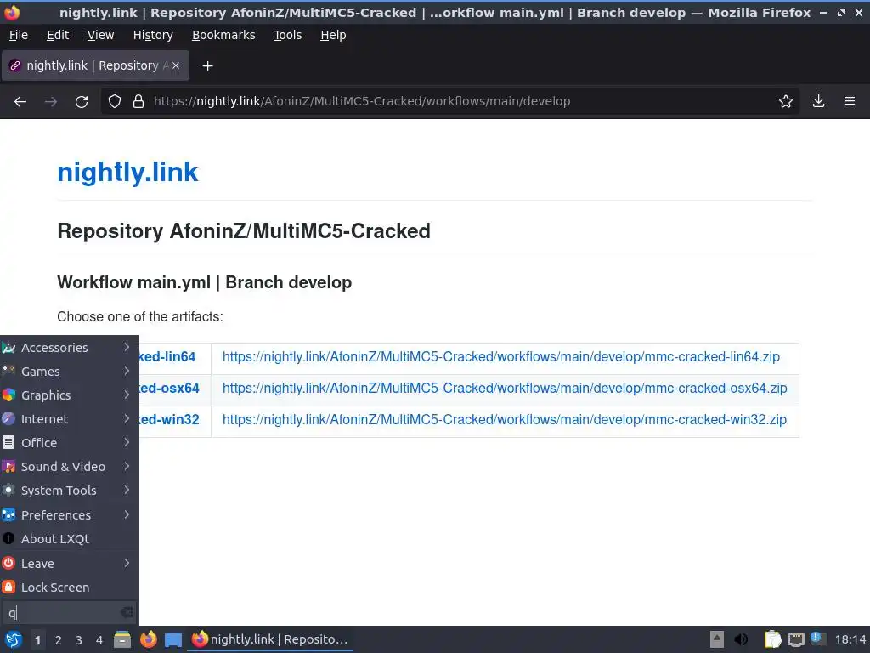870x653 pixels.
Task: Expand the Games submenu
Action: (69, 372)
